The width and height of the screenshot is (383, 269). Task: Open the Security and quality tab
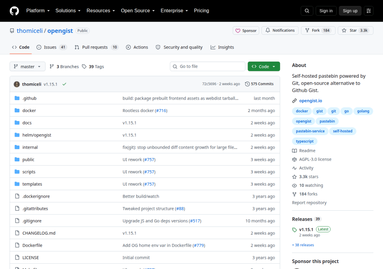tap(179, 47)
